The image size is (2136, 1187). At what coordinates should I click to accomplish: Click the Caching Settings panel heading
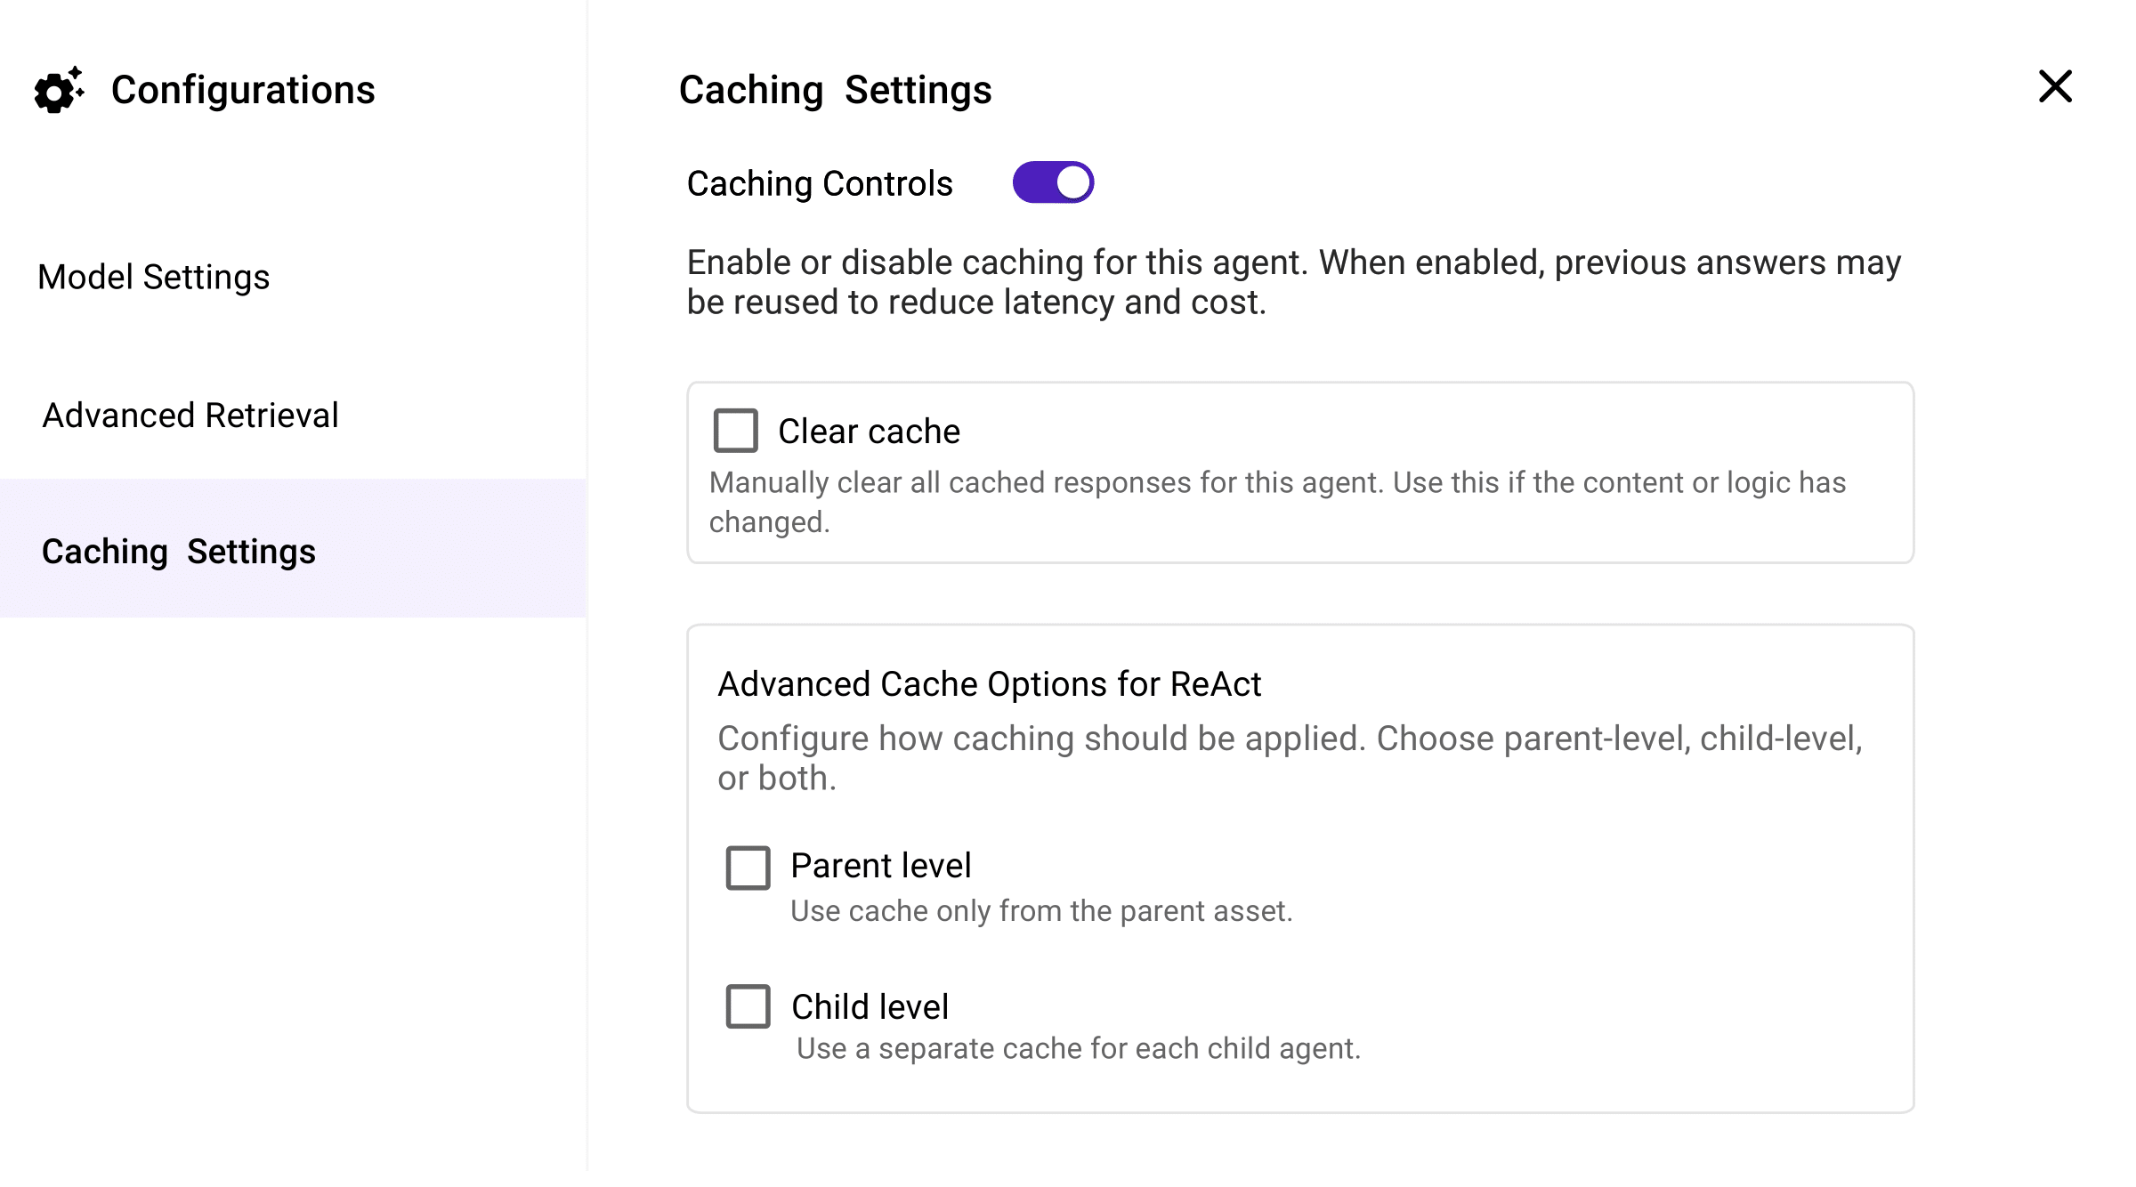click(835, 90)
